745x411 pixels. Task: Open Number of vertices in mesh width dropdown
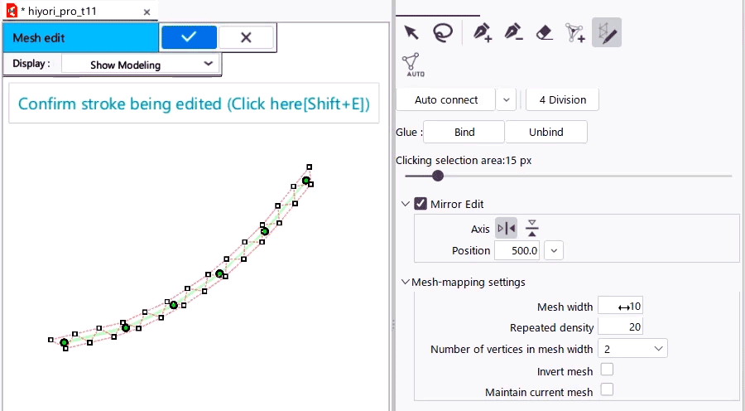click(632, 349)
